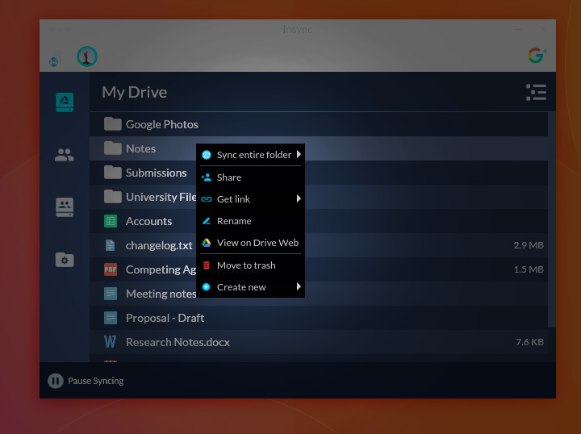Select View on Drive Web

pos(250,243)
